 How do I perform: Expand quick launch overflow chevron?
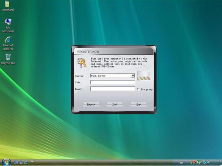click(x=32, y=161)
